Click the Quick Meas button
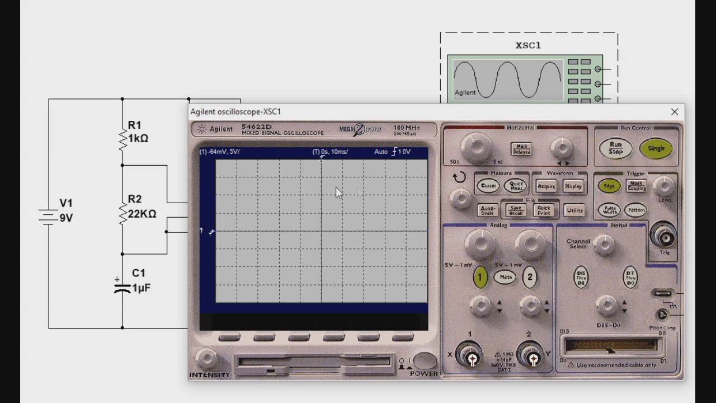This screenshot has width=716, height=403. [x=516, y=186]
